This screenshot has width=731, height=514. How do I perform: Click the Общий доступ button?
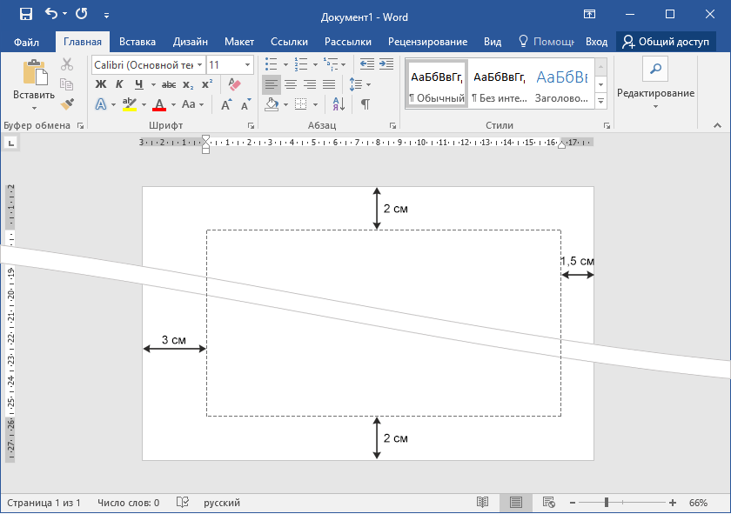point(665,42)
